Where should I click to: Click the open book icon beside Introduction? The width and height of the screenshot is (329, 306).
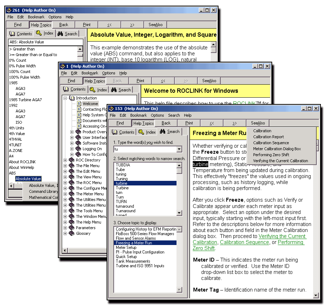(x=72, y=98)
